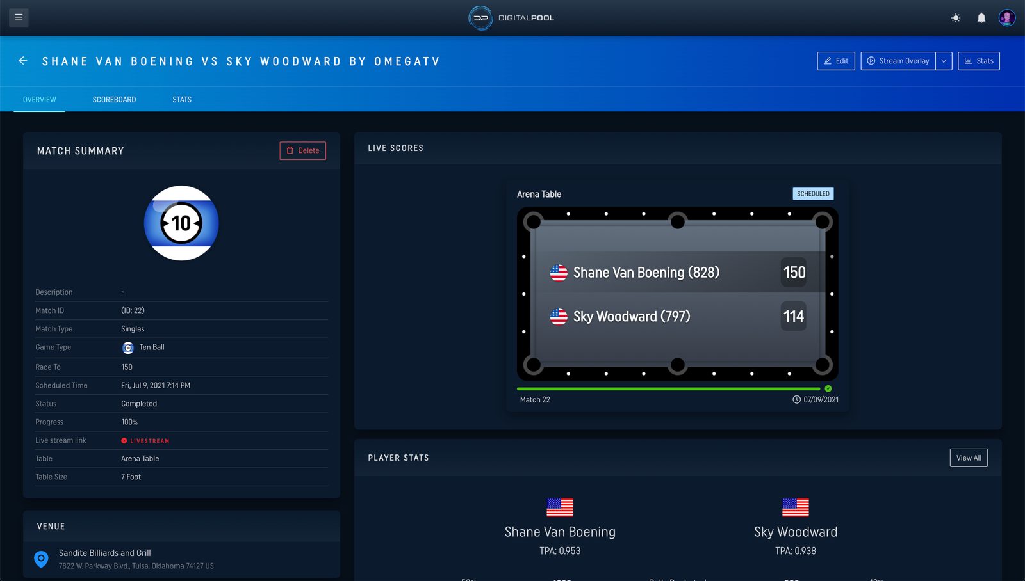This screenshot has width=1025, height=581.
Task: Click the DigitalPool logo
Action: click(511, 18)
